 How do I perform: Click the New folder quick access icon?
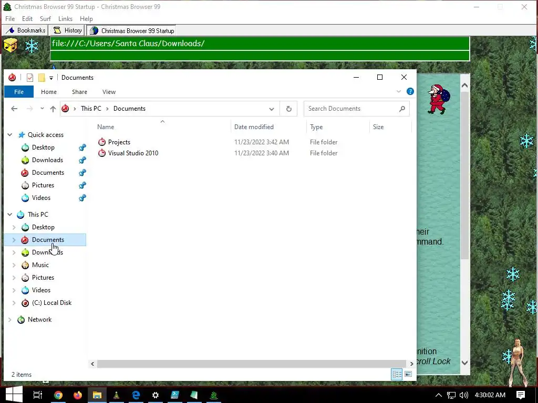pos(42,78)
